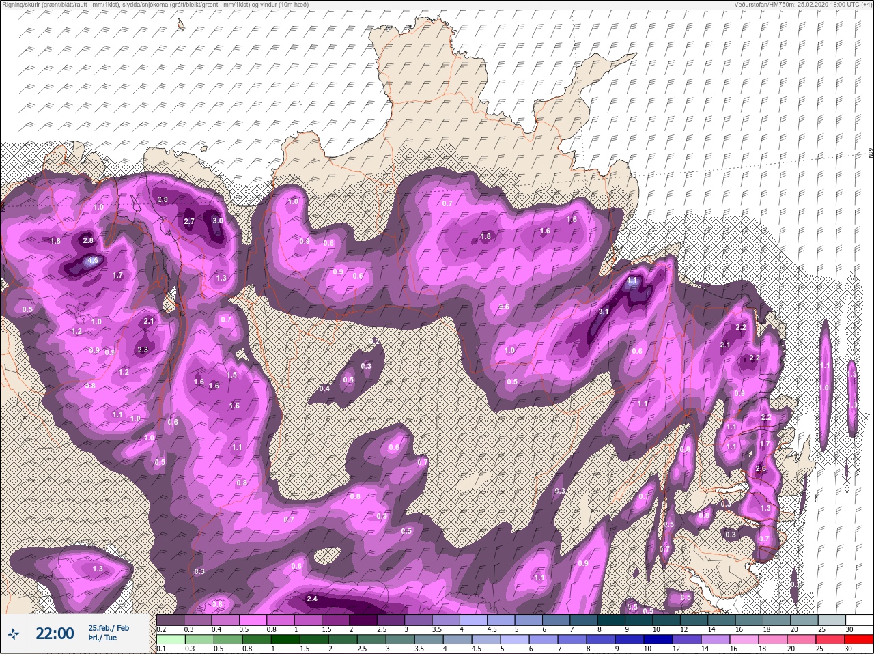Click the 2.4 precipitation value on map
The height and width of the screenshot is (654, 874).
coord(312,599)
